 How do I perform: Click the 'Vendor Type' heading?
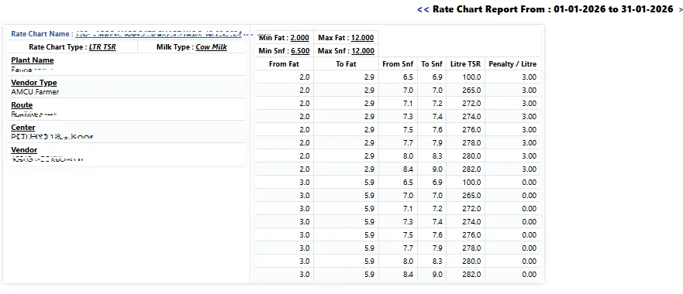(34, 83)
